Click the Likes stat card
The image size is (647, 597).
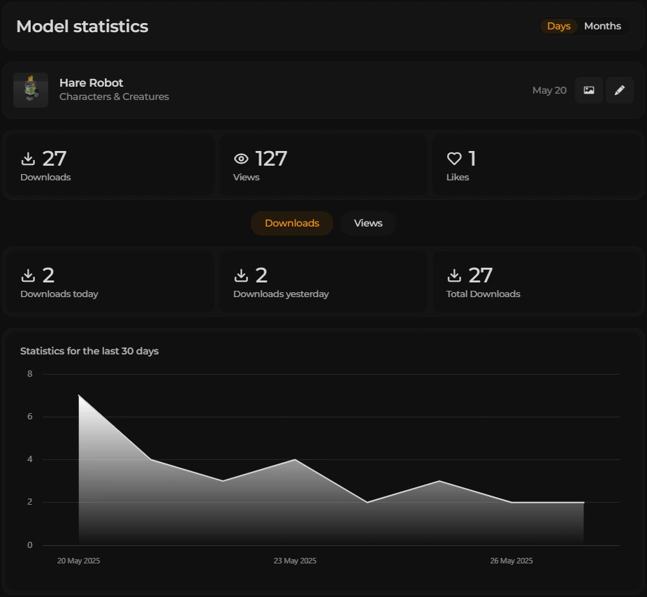536,165
